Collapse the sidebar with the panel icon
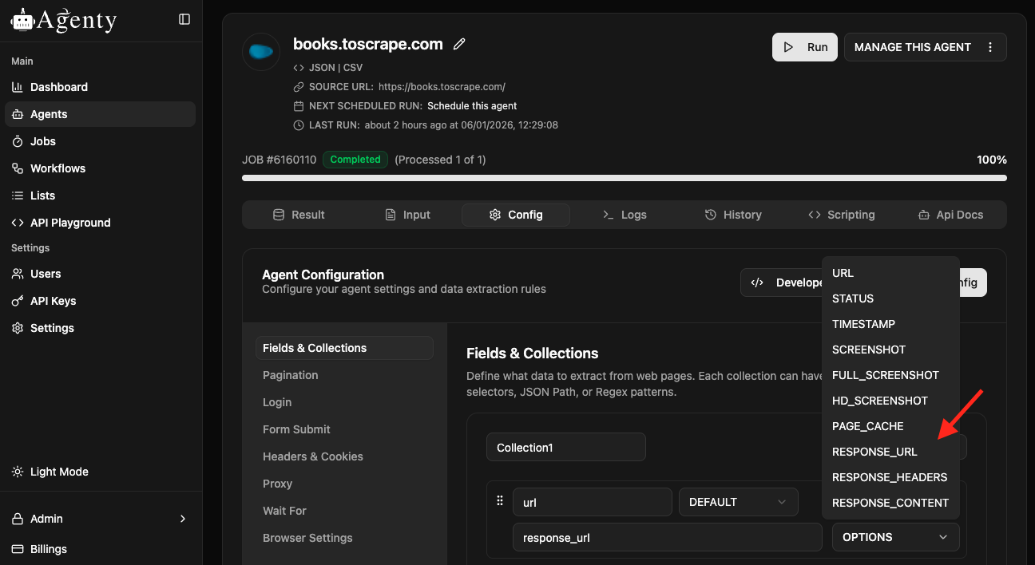Screen dimensions: 1035x565 [184, 19]
